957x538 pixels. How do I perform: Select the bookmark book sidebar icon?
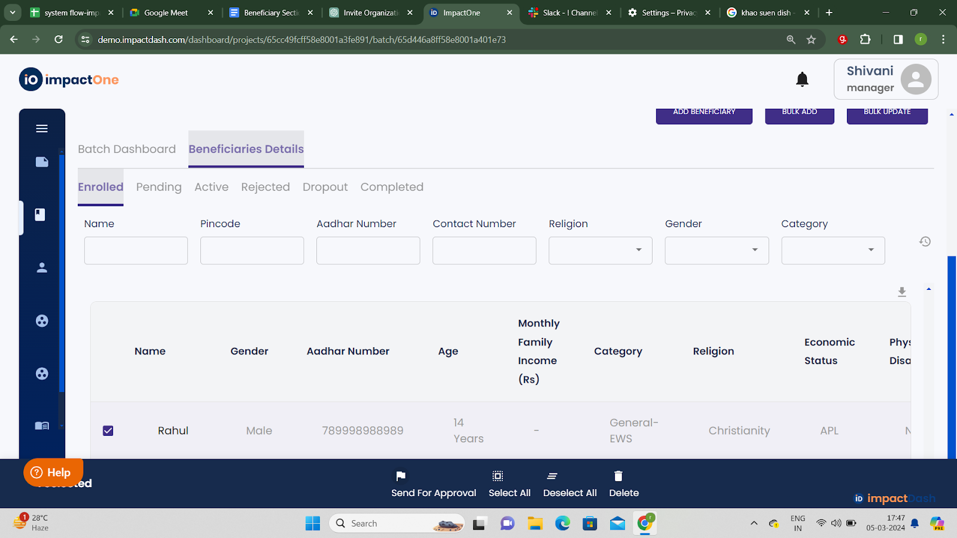(40, 215)
